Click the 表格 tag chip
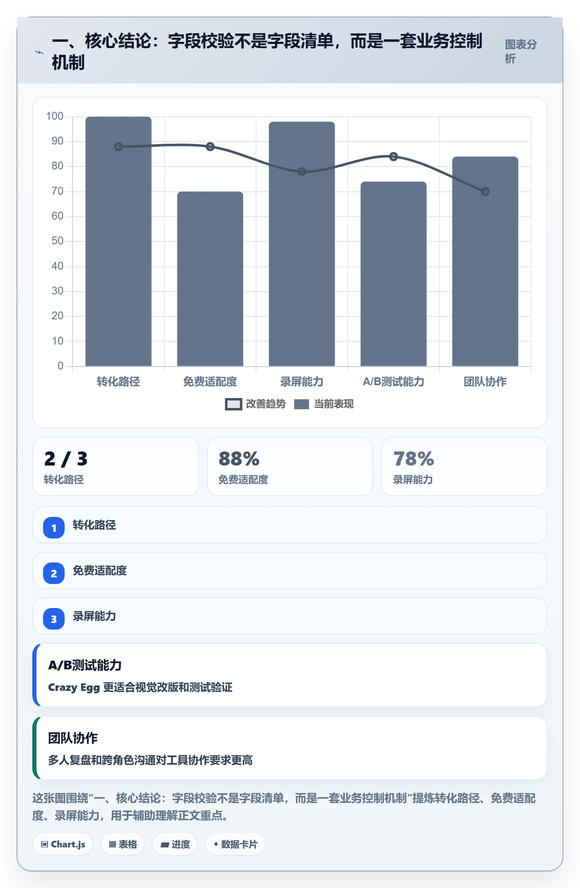The width and height of the screenshot is (580, 888). [x=123, y=844]
